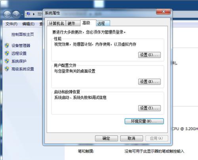Click the Explorer back arrow button
The image size is (198, 160).
point(7,14)
